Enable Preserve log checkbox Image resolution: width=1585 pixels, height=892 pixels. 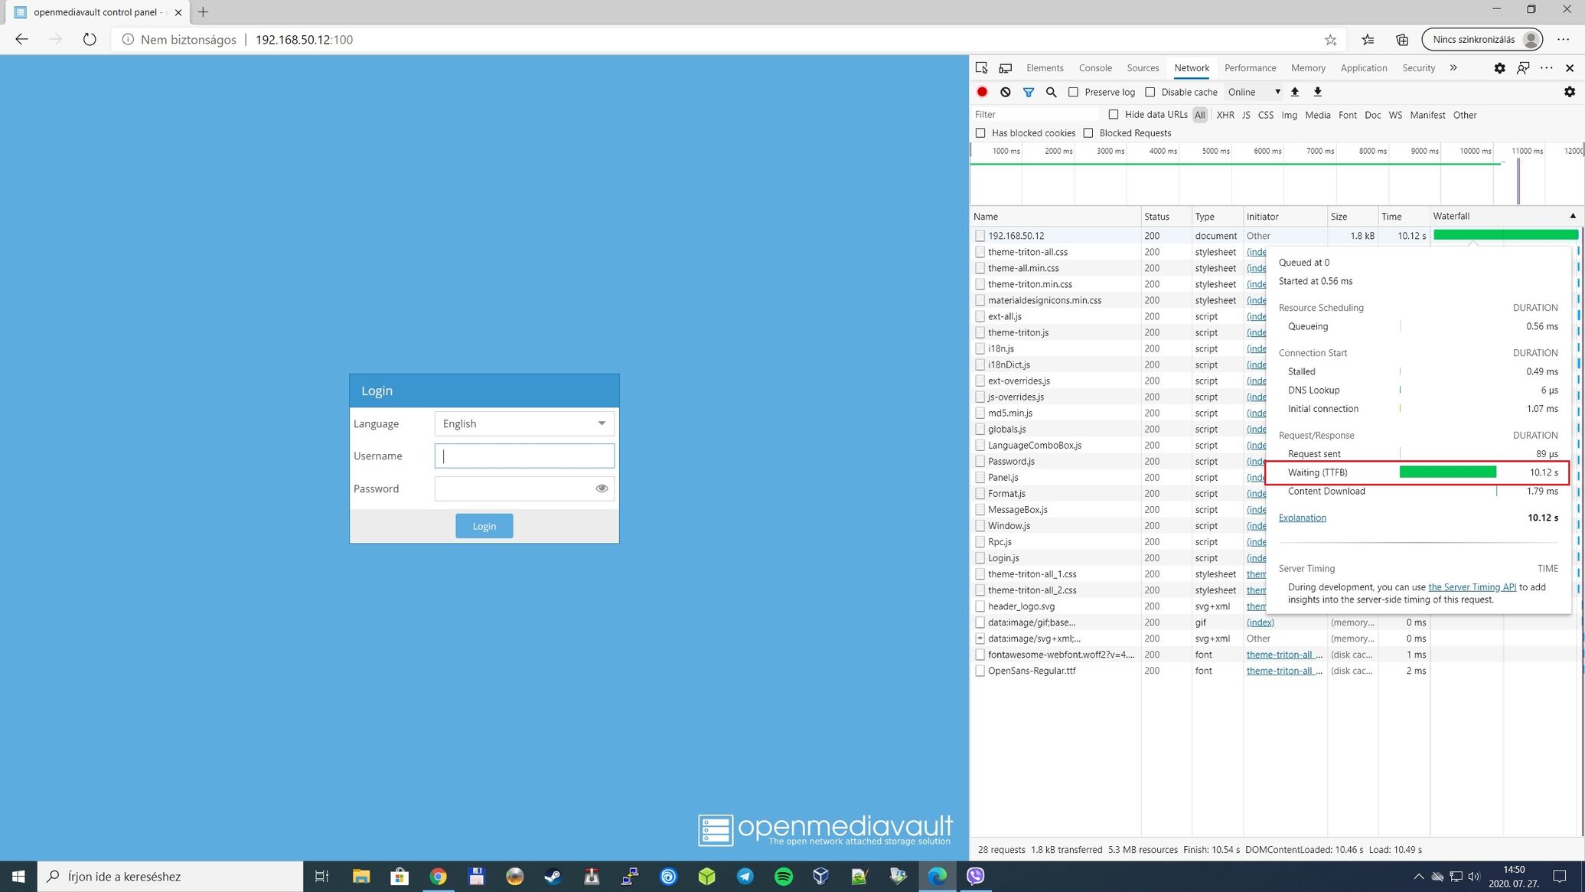coord(1073,92)
